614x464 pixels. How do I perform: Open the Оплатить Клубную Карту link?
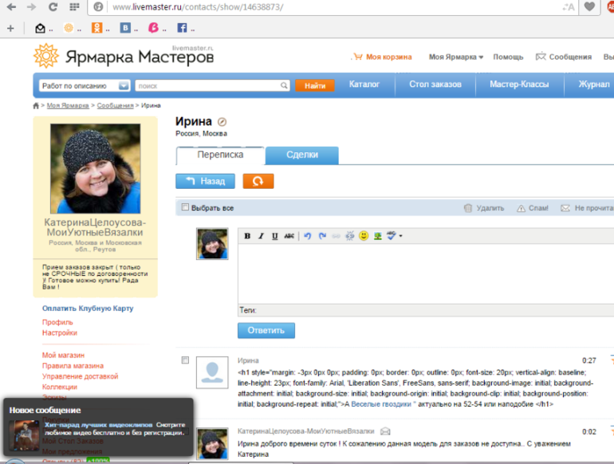(x=88, y=309)
